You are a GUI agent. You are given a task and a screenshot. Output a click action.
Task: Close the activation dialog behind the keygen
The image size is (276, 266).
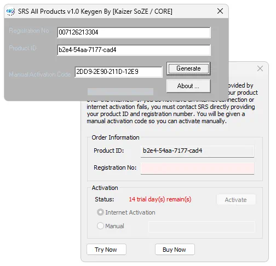click(x=260, y=68)
